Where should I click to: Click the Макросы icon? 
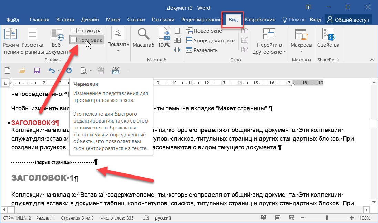pos(302,34)
